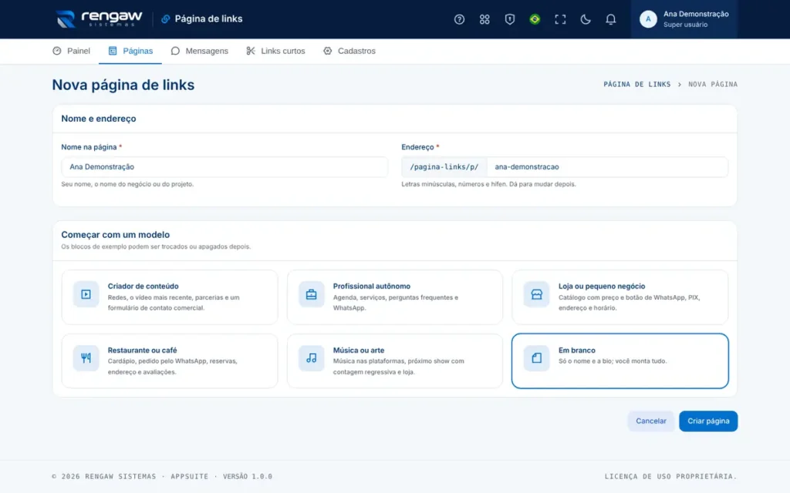The width and height of the screenshot is (790, 493).
Task: Choose the Música ou arte template
Action: pos(394,361)
